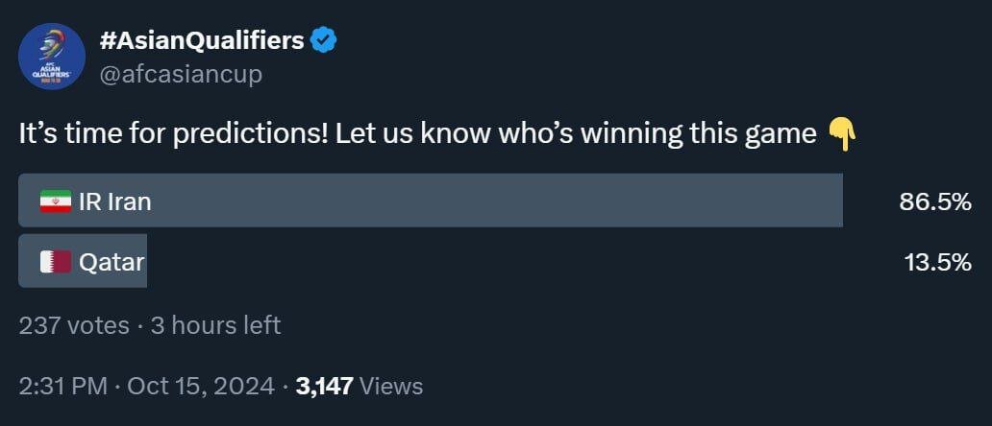This screenshot has width=992, height=426.
Task: Click the "It's time for predictions!" text
Action: [173, 134]
